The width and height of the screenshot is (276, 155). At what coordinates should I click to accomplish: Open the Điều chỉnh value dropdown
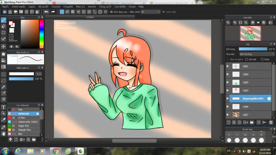click(x=150, y=12)
